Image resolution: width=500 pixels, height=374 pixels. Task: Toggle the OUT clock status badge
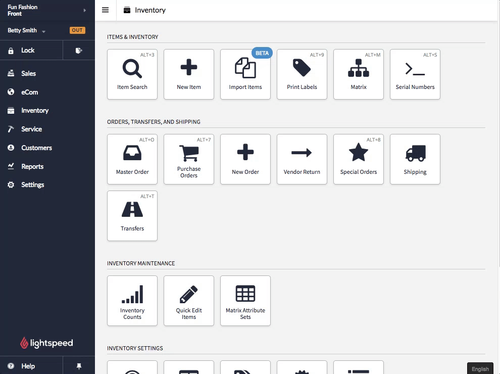(77, 30)
